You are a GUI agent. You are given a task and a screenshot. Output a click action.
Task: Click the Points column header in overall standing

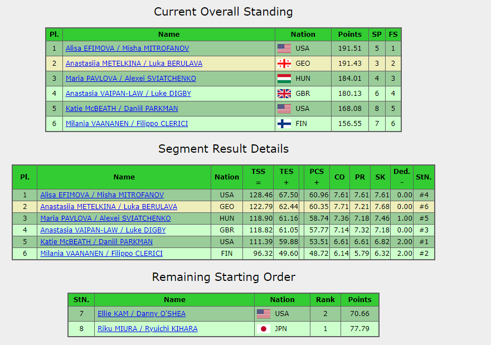point(350,35)
